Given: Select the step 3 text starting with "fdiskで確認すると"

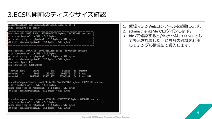Looking at the screenshot, I should pyautogui.click(x=165, y=40).
